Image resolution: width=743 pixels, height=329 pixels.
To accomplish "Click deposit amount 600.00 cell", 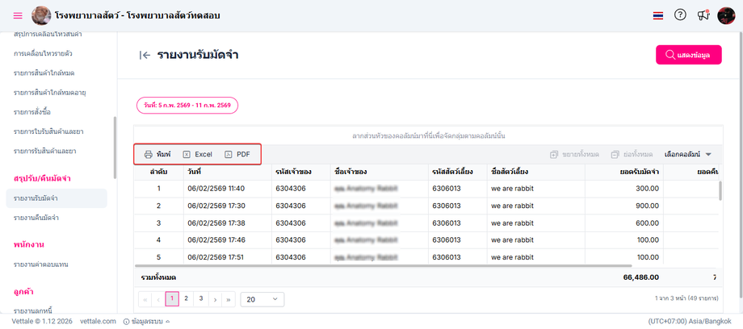I will tap(623, 223).
